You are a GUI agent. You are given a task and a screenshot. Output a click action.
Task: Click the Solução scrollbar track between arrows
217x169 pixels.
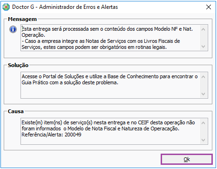[x=203, y=85]
